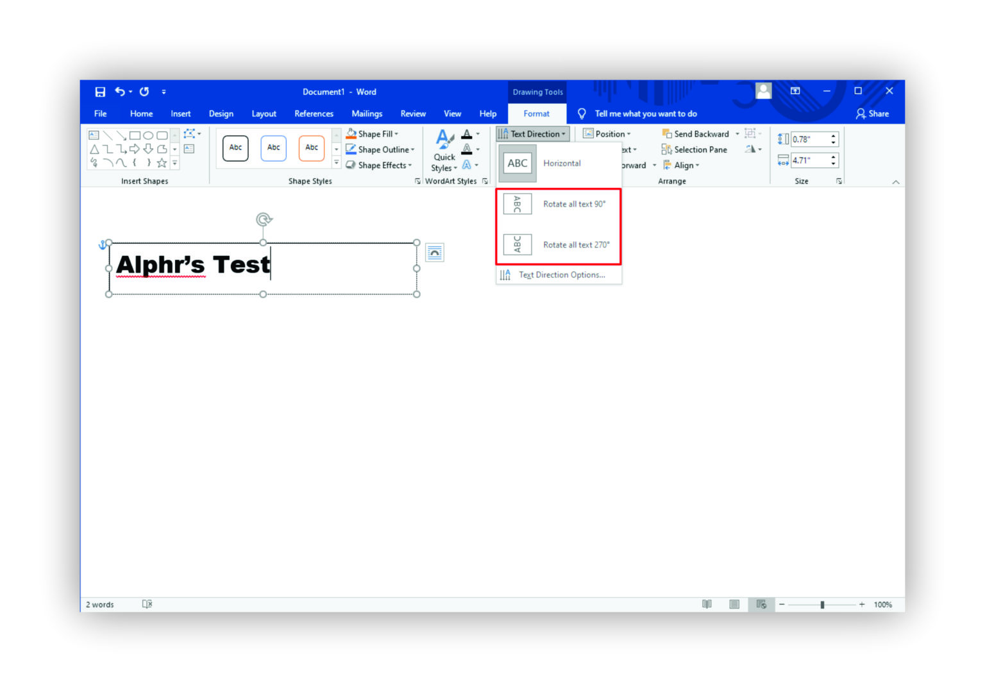The image size is (985, 692).
Task: Switch to the Format tab
Action: pos(537,114)
